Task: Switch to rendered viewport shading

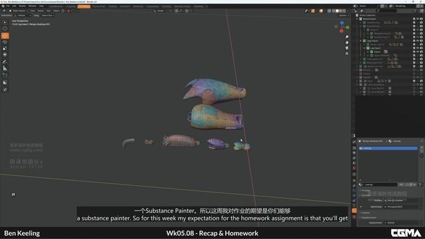Action: tap(345, 11)
